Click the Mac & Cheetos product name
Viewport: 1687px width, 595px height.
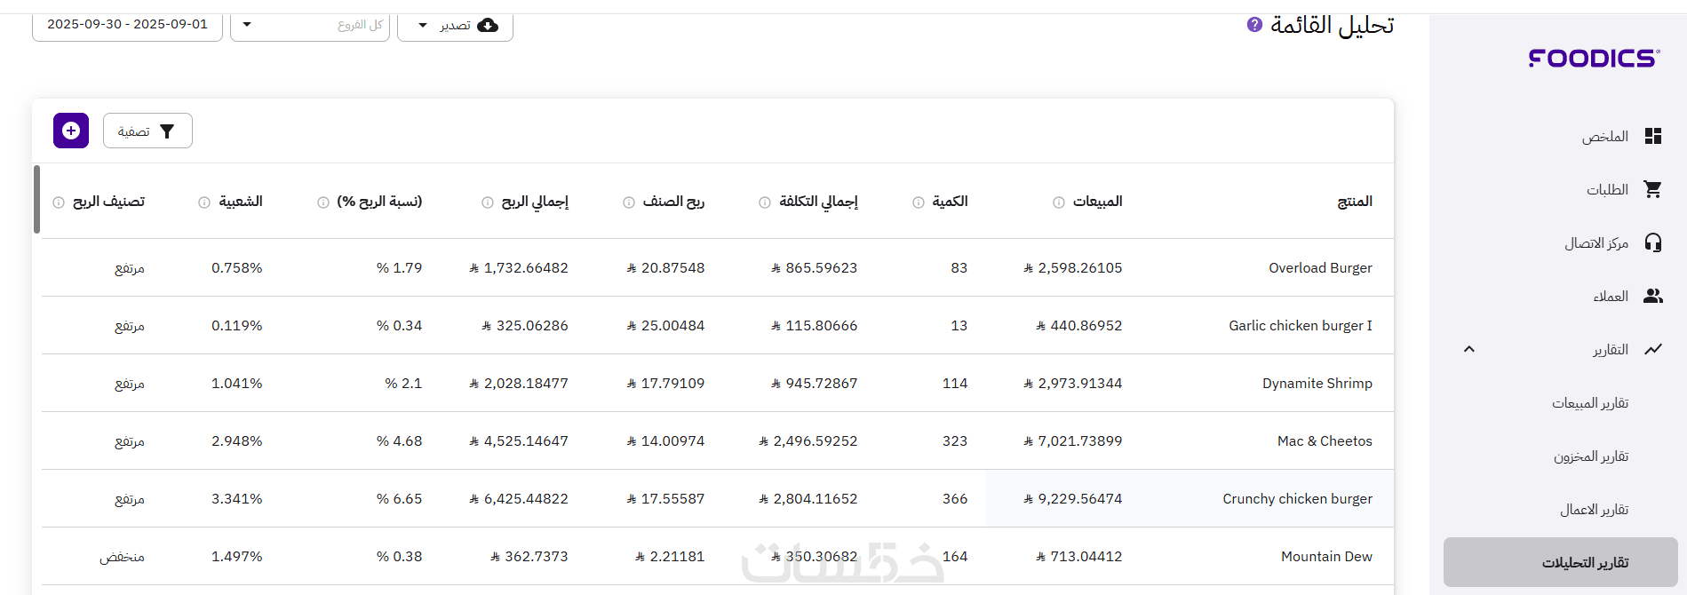click(x=1325, y=440)
